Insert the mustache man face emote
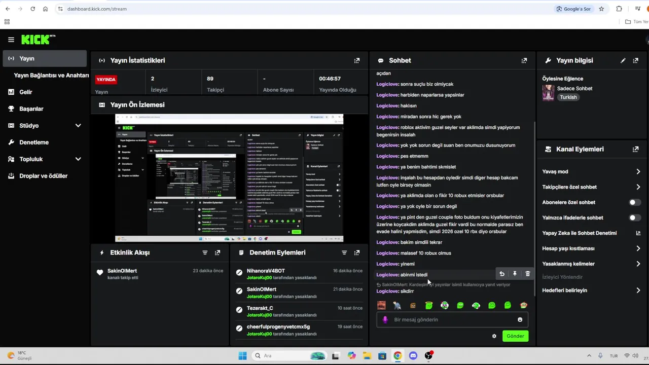Image resolution: width=649 pixels, height=365 pixels. point(381,305)
